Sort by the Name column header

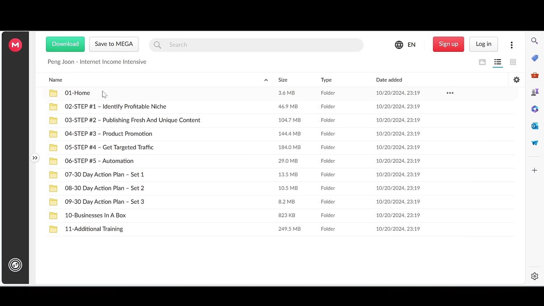click(55, 80)
